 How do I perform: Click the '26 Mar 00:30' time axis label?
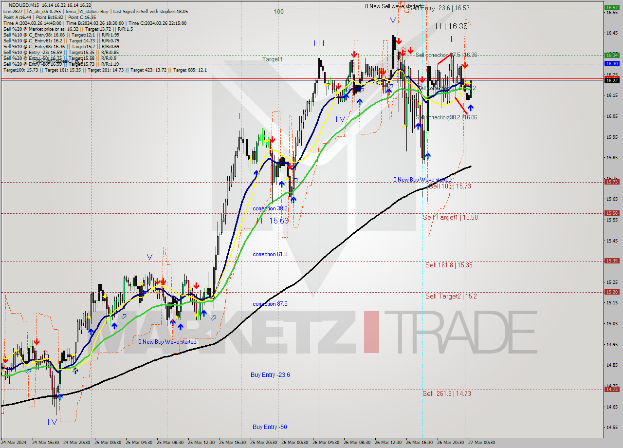click(x=295, y=443)
